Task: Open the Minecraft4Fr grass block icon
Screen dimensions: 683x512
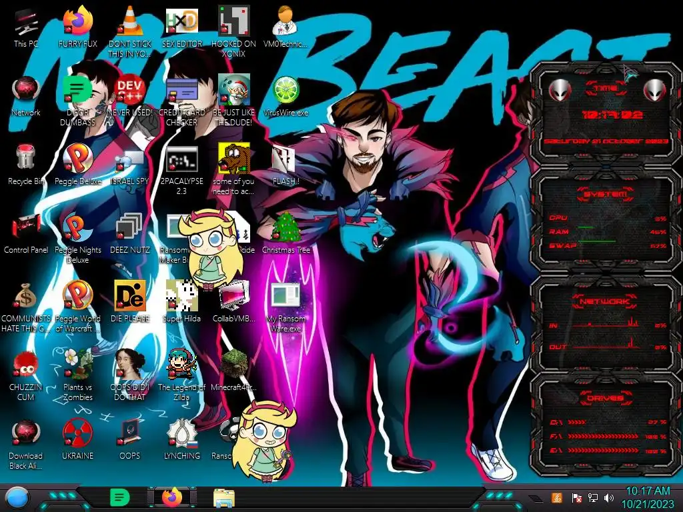Action: [234, 370]
